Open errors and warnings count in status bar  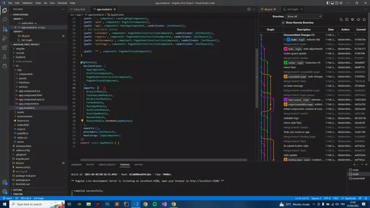coord(26,198)
